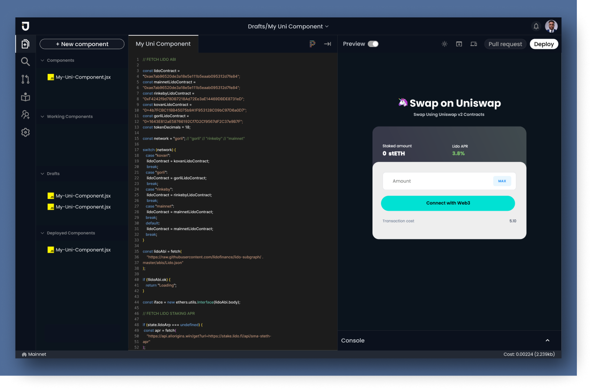Click the MAX button in Amount field
The image size is (591, 390).
[502, 181]
